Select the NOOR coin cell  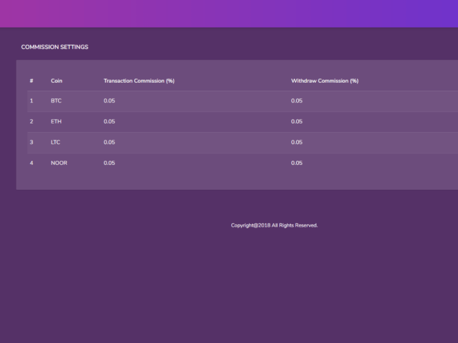59,163
